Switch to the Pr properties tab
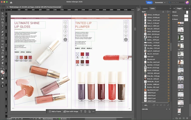This screenshot has height=120, width=191. (174, 8)
